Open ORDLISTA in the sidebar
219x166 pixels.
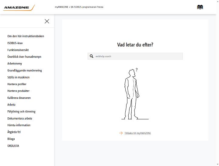13,146
